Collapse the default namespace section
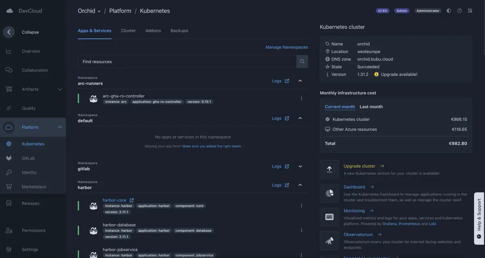The width and height of the screenshot is (485, 258). tap(300, 118)
